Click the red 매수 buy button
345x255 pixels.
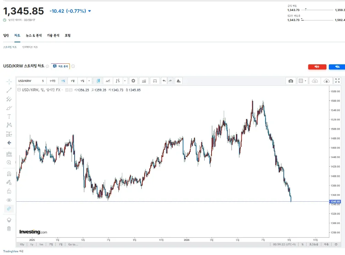(x=317, y=67)
